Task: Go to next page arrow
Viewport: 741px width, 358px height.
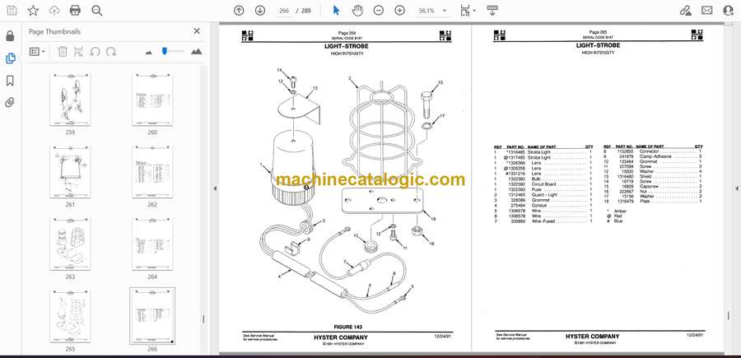Action: point(260,11)
